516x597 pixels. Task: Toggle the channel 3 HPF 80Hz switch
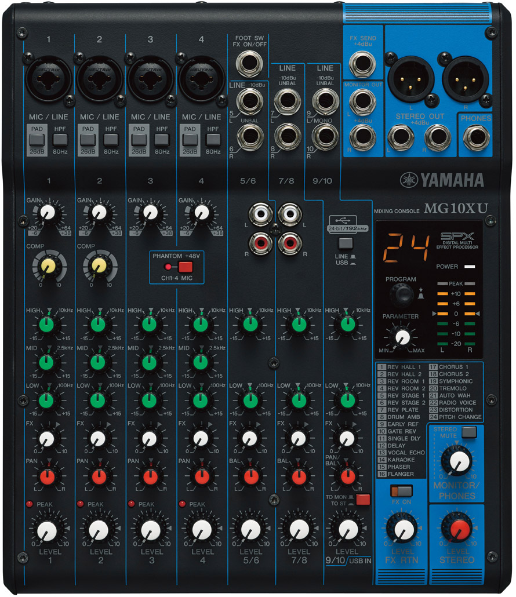(x=162, y=140)
